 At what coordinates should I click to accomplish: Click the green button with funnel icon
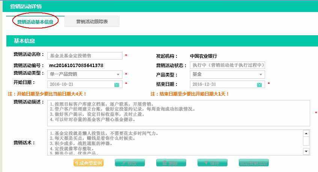tap(213, 163)
